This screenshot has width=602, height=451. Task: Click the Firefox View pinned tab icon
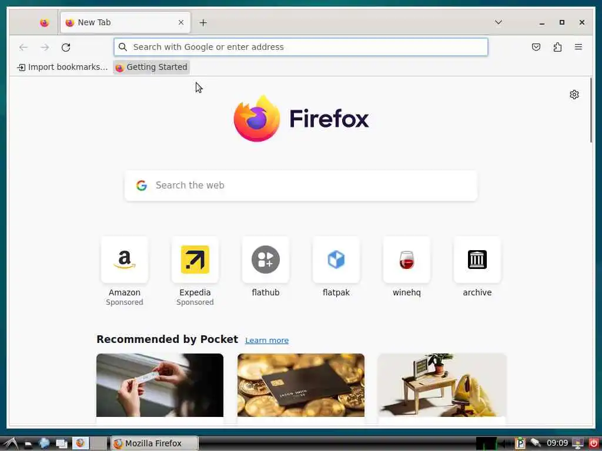click(x=45, y=23)
